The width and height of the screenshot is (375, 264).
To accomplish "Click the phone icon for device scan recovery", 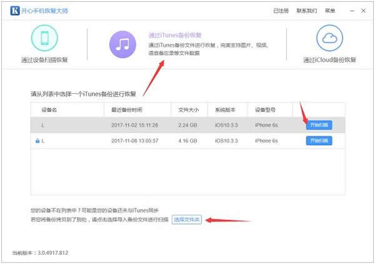I will [x=44, y=39].
